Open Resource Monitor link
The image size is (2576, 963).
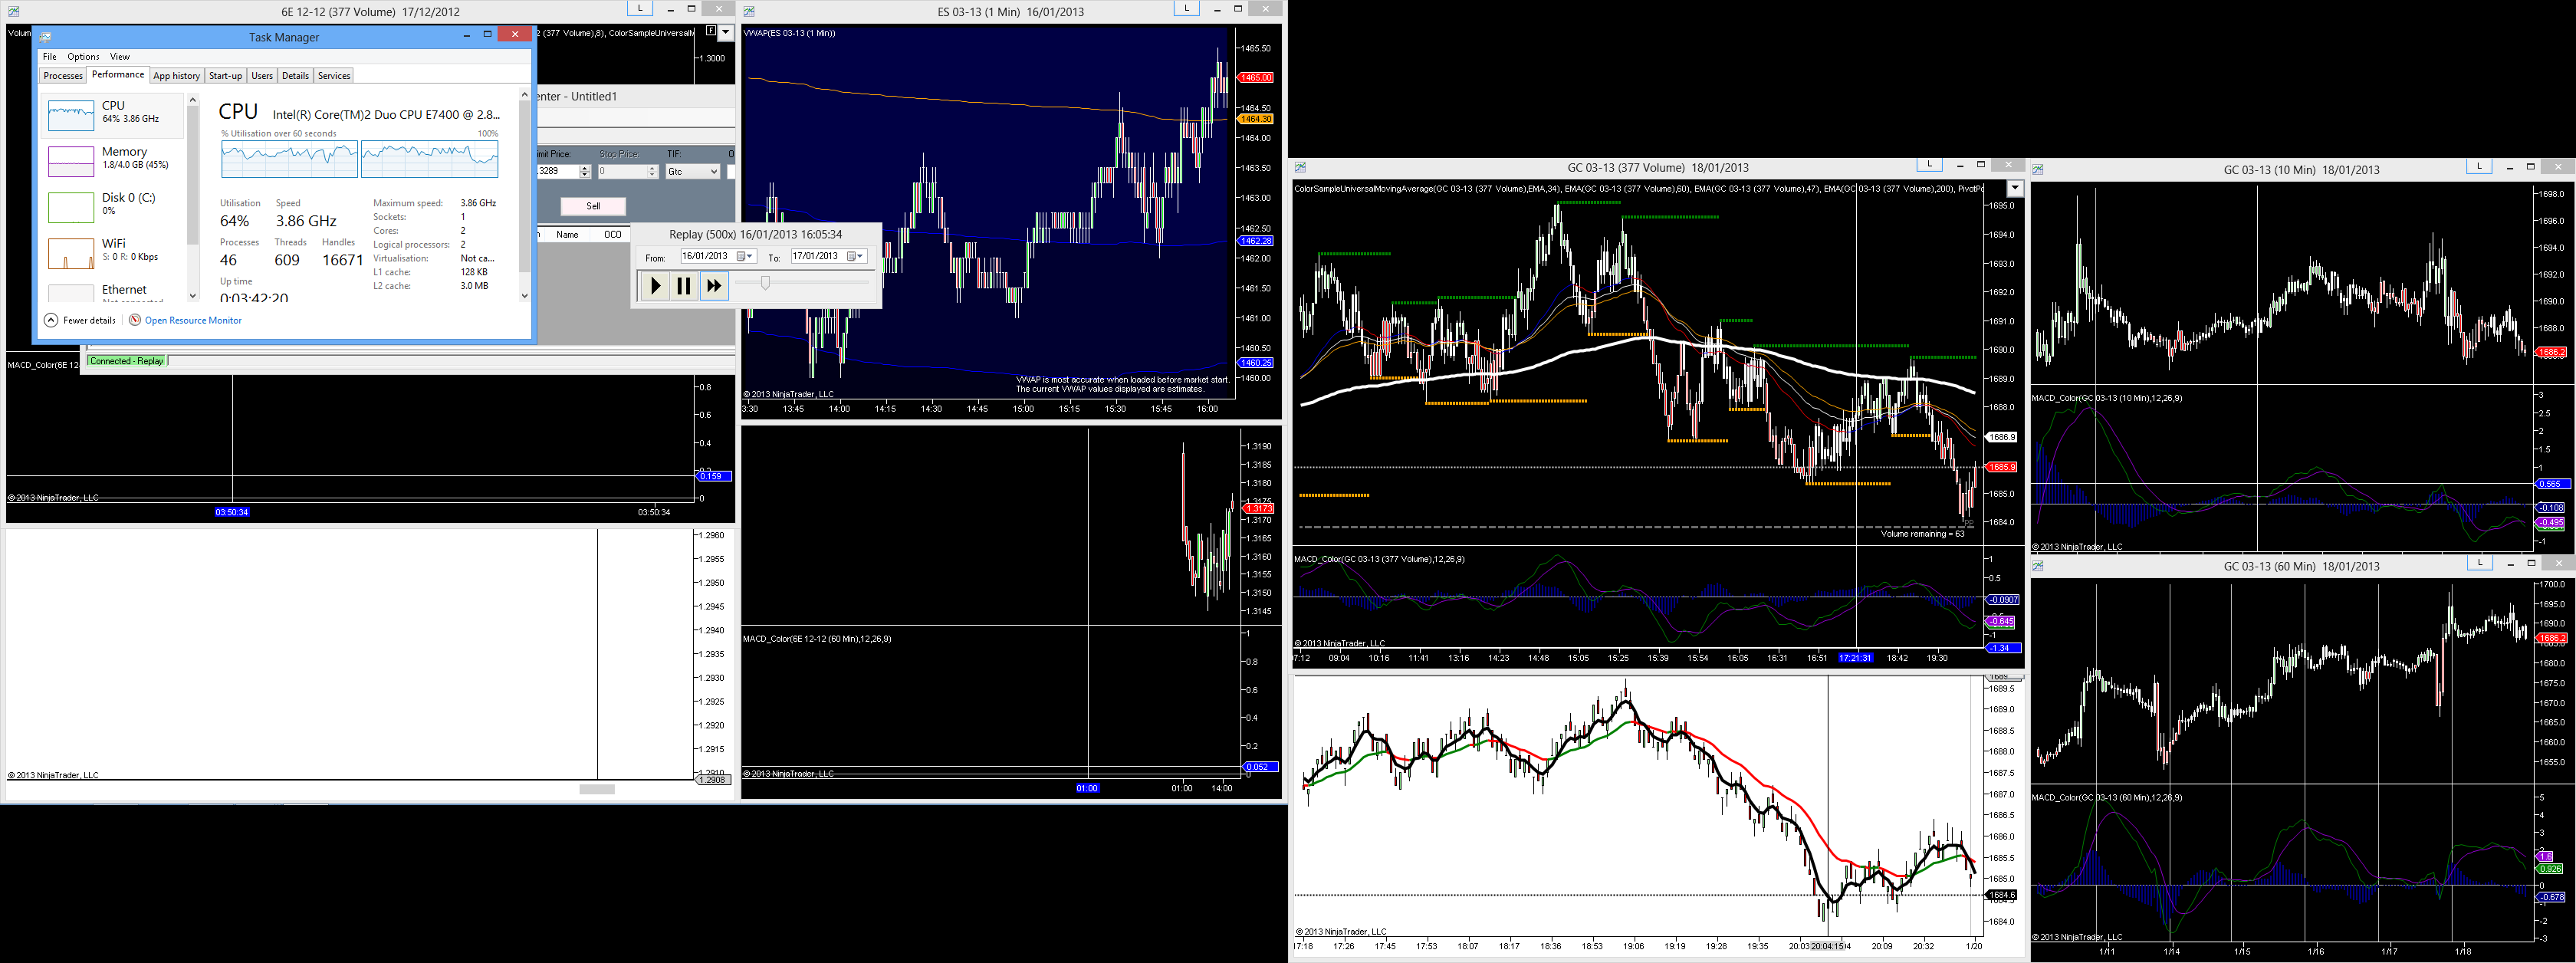tap(193, 320)
